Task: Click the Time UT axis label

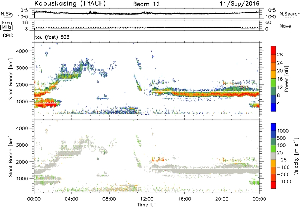Action: [147, 205]
